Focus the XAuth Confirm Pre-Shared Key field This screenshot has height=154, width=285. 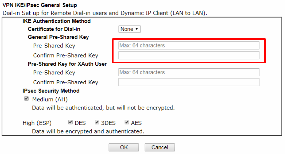(189, 82)
